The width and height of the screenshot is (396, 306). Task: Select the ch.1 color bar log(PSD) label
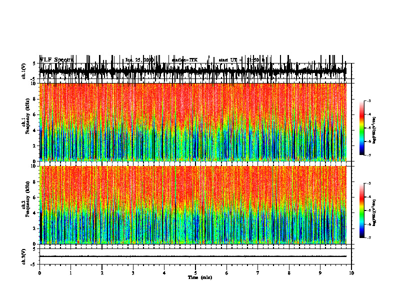pyautogui.click(x=374, y=130)
